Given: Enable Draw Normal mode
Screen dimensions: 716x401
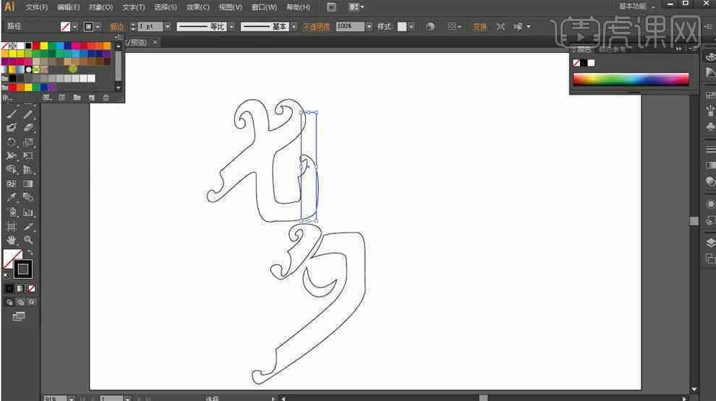Looking at the screenshot, I should [9, 303].
